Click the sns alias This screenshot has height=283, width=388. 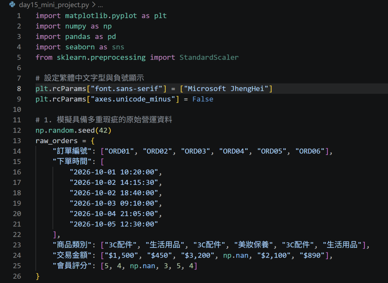point(118,47)
